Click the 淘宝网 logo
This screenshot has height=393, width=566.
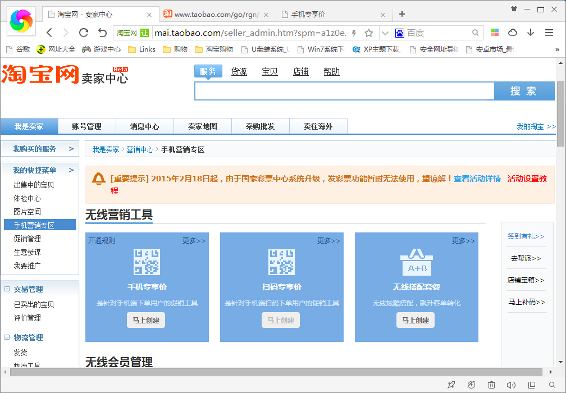[x=40, y=74]
